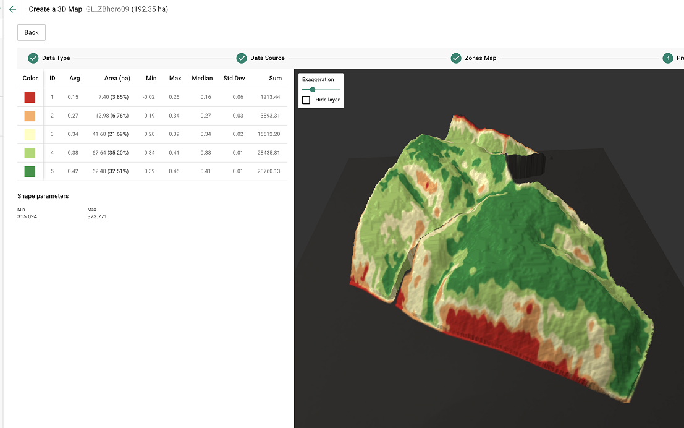Click std dev value 0.06

click(x=238, y=97)
